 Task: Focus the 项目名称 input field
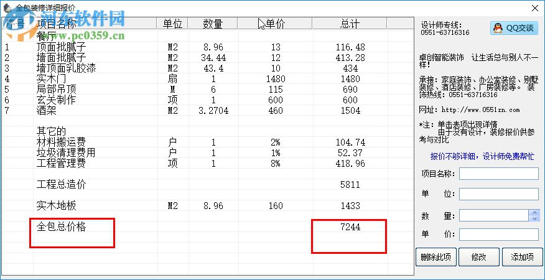(x=499, y=174)
